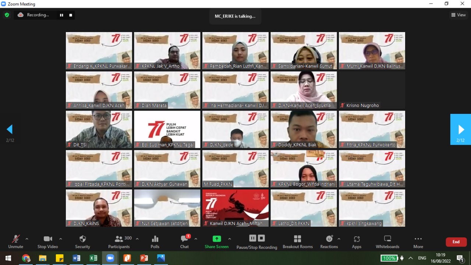The width and height of the screenshot is (471, 265).
Task: Go to next page of participants
Action: [x=461, y=129]
